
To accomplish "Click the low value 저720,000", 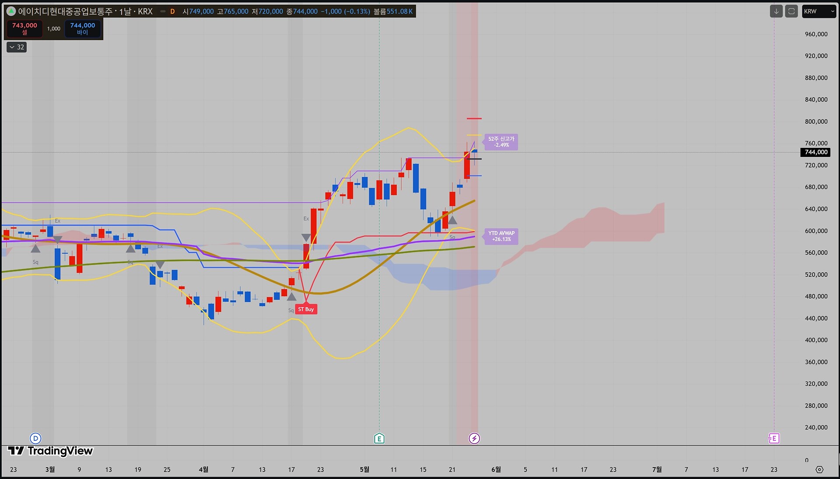I will (x=267, y=11).
